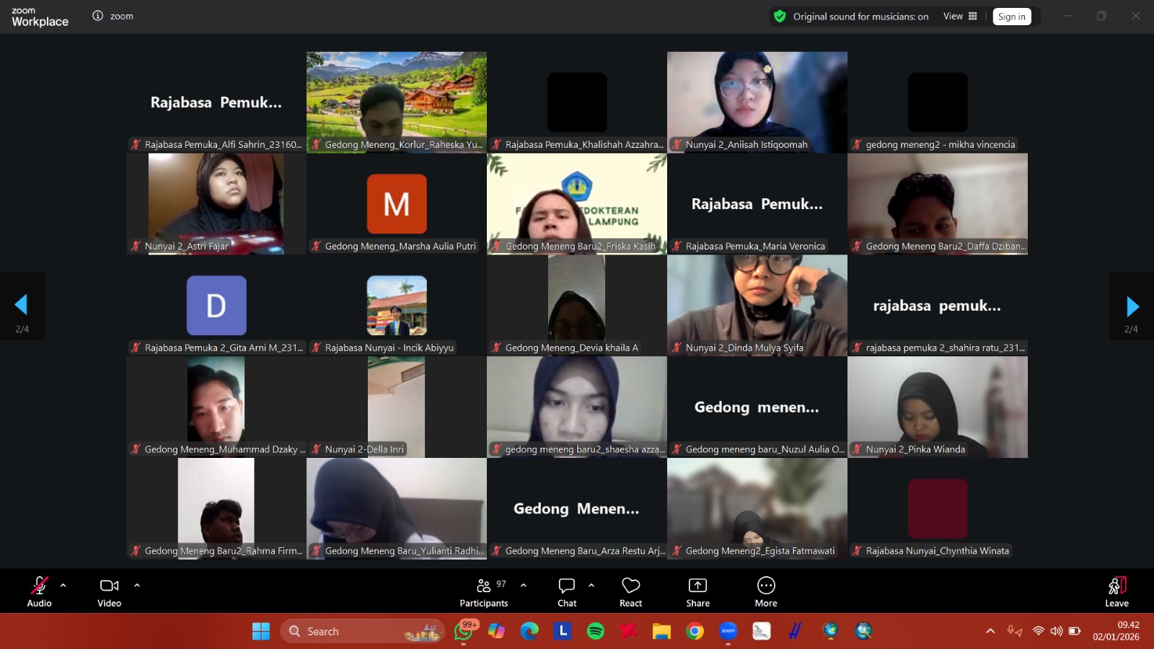1154x649 pixels.
Task: Expand the arrow next to Participants
Action: tap(524, 586)
